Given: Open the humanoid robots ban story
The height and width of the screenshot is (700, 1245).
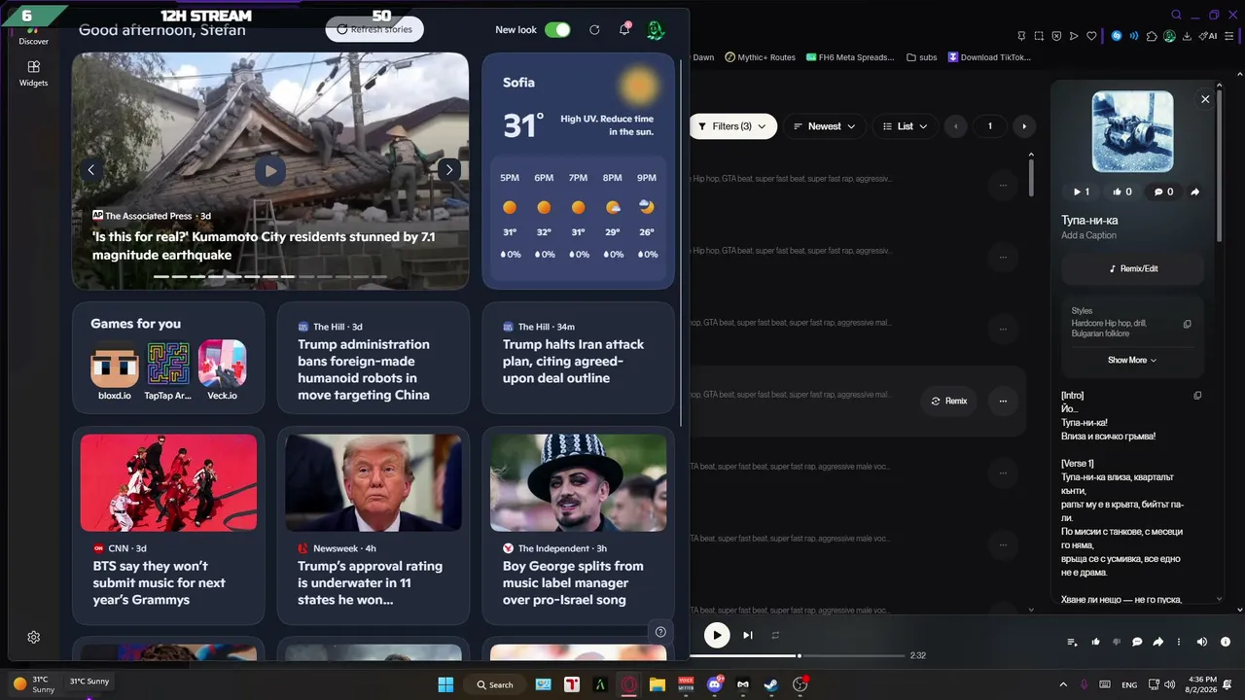Looking at the screenshot, I should point(373,358).
